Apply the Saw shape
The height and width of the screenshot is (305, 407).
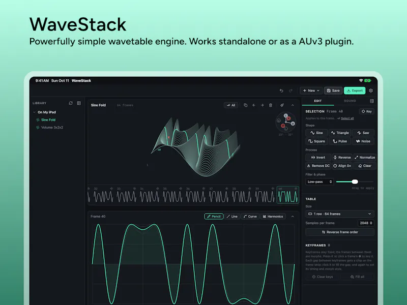point(363,133)
